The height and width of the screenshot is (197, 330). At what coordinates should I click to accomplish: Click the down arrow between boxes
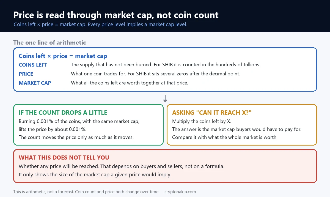[x=165, y=99]
